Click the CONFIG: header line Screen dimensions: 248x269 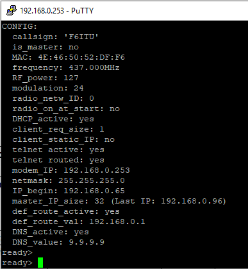tap(20, 26)
